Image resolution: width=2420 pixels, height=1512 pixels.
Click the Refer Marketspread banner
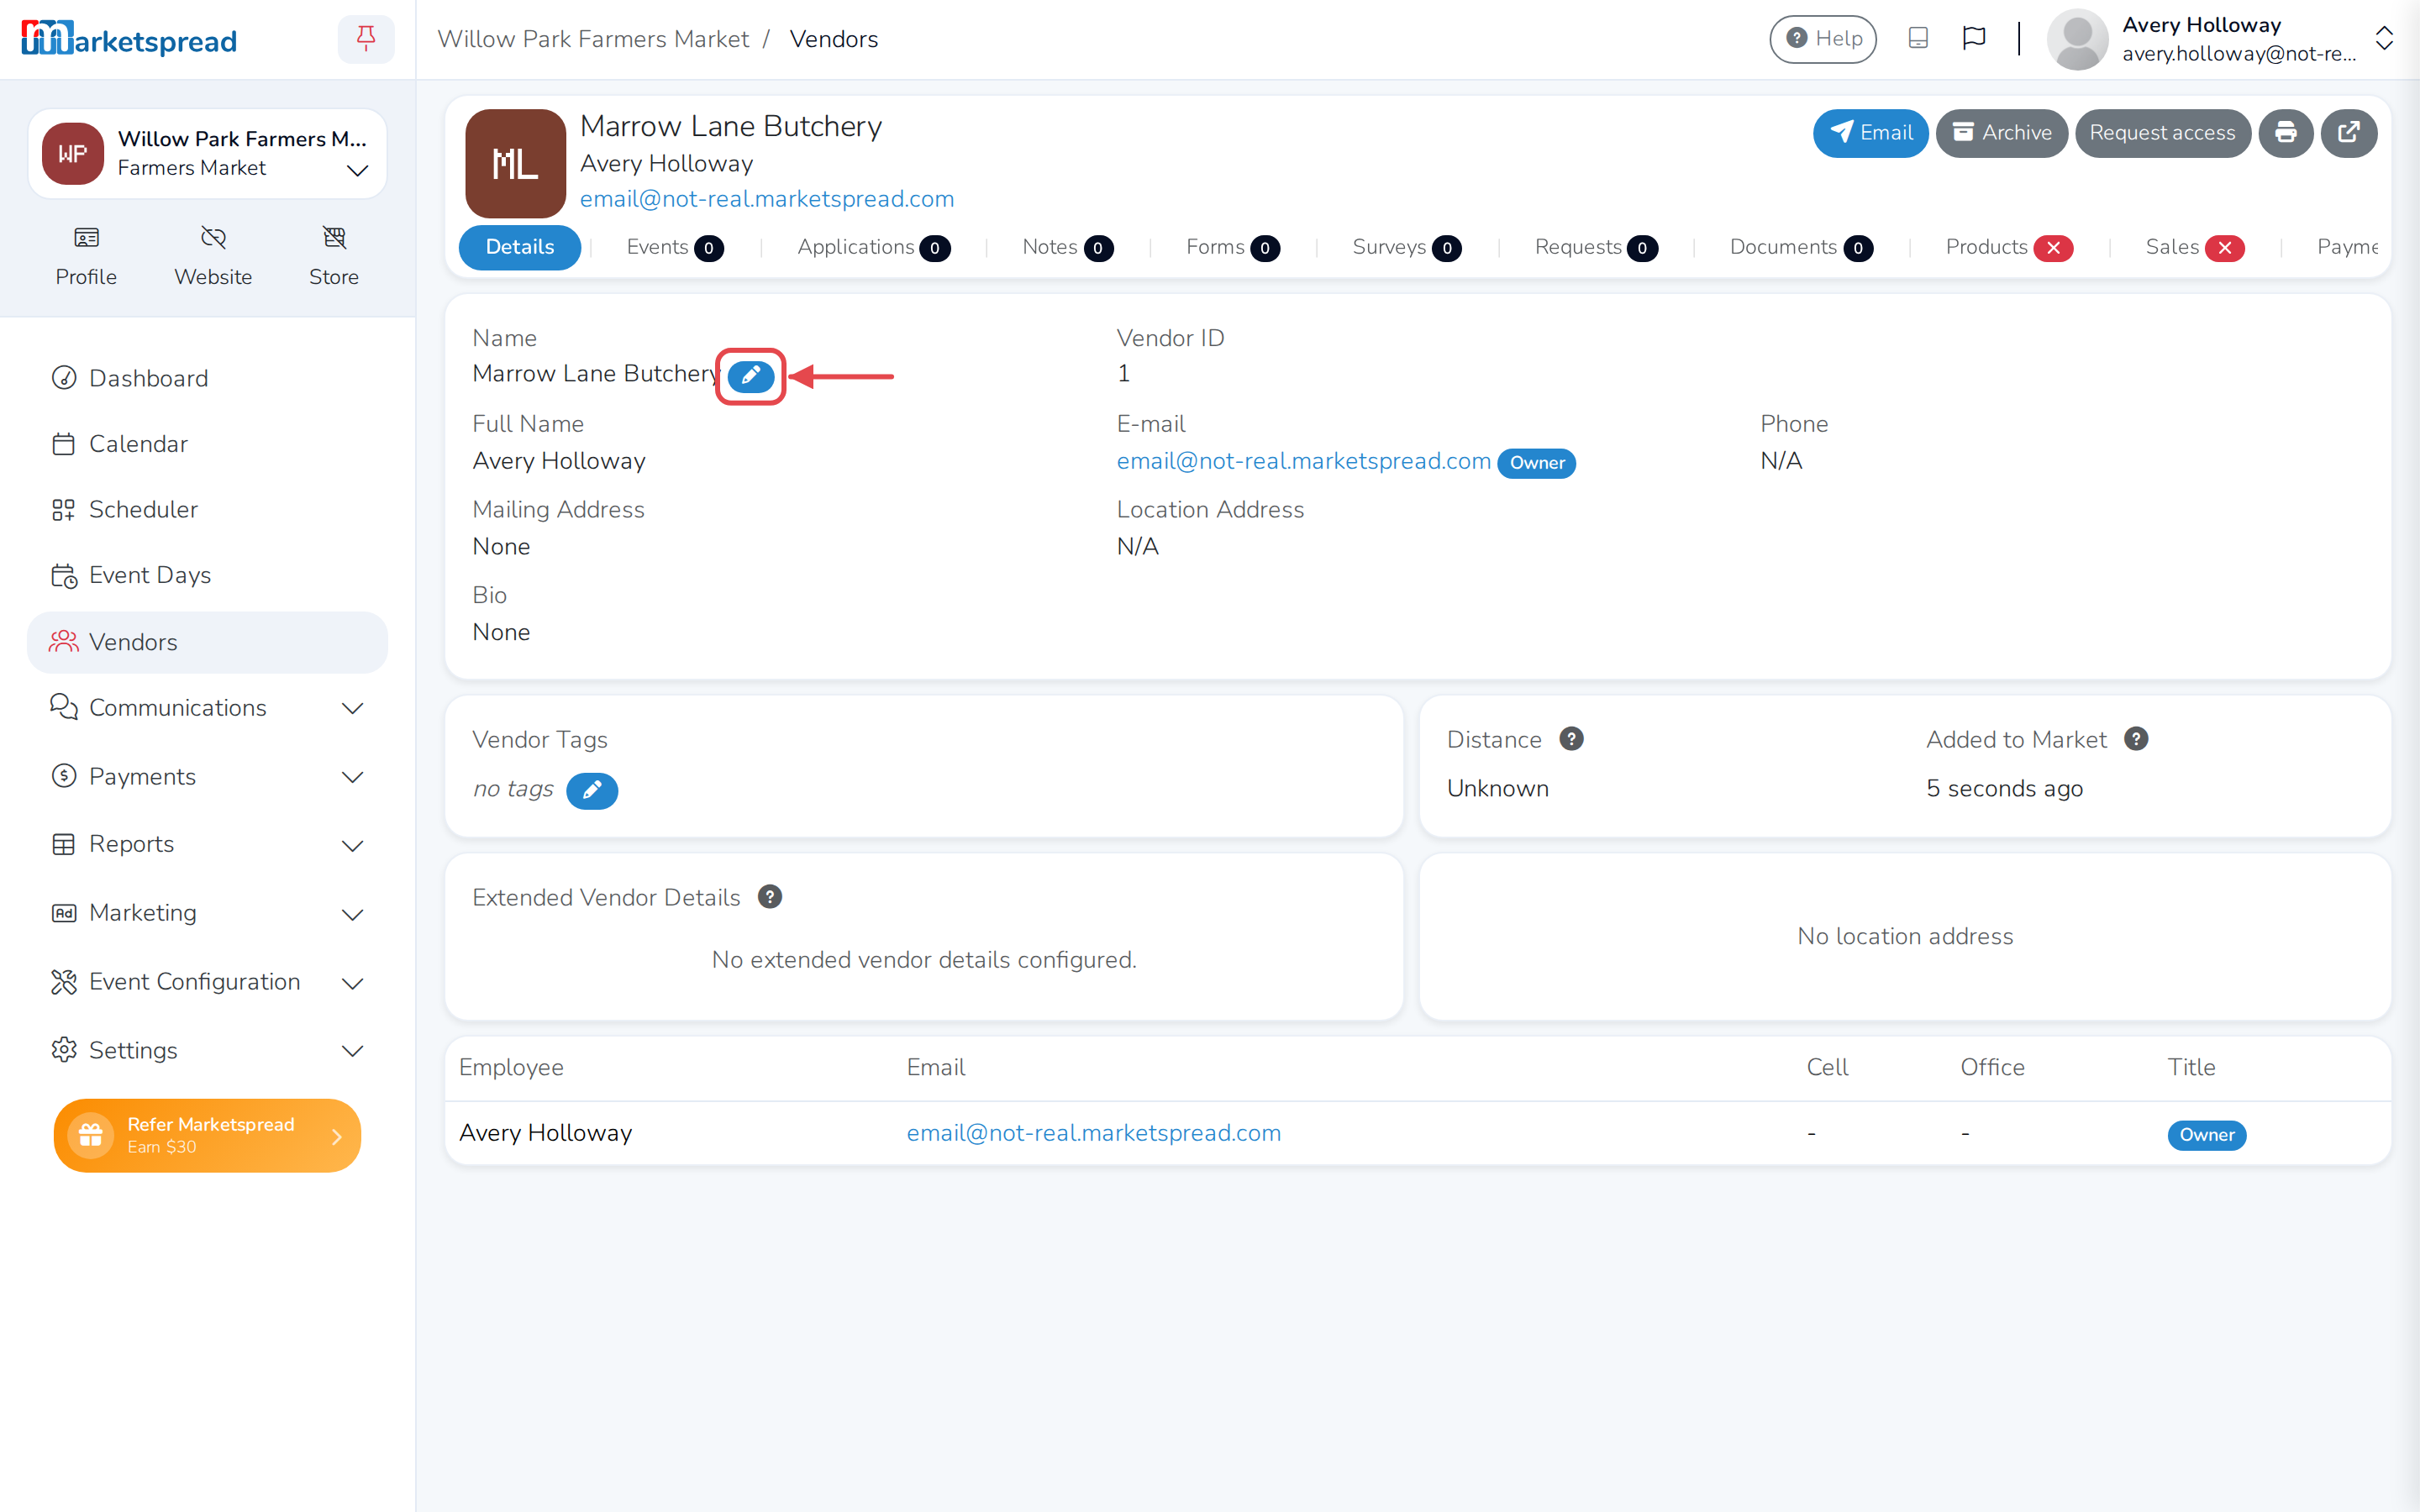(x=207, y=1135)
